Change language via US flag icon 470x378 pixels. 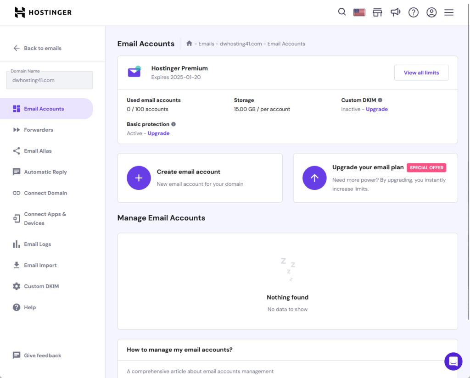pos(359,12)
